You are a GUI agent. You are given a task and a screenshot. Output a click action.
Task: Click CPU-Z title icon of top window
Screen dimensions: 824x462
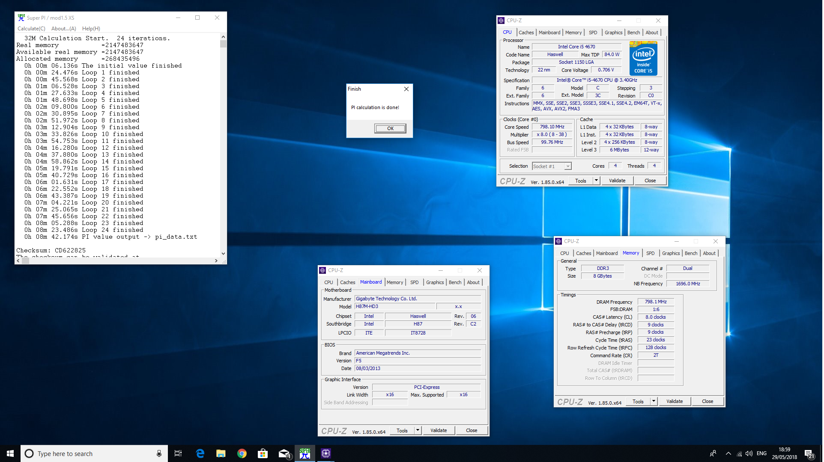click(x=501, y=21)
